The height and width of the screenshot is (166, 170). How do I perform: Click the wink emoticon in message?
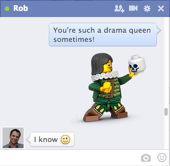[x=65, y=139]
